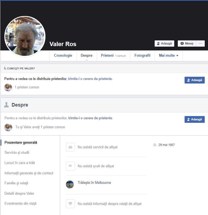Open avatar beside 'Tu și Valer aveți 1 prieten comun'
This screenshot has width=208, height=215.
coord(8,127)
